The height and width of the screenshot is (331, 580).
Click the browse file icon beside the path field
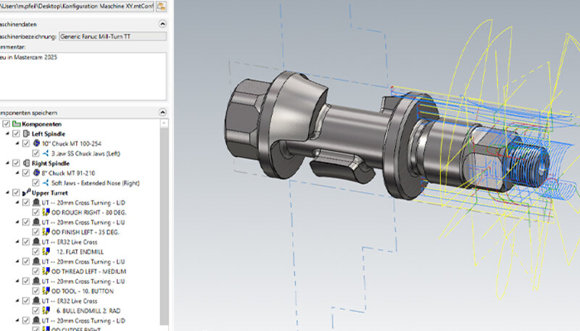coord(161,5)
